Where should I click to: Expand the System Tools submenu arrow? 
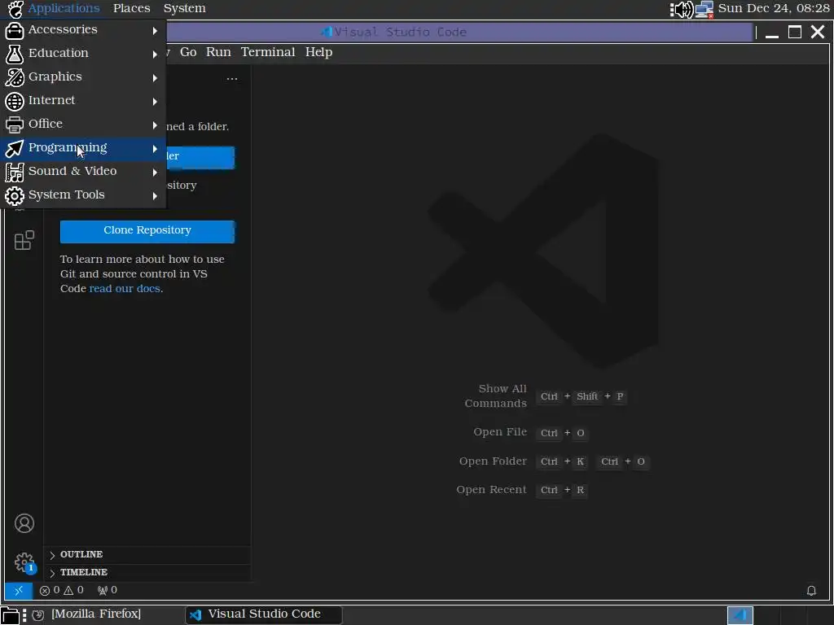(x=155, y=196)
